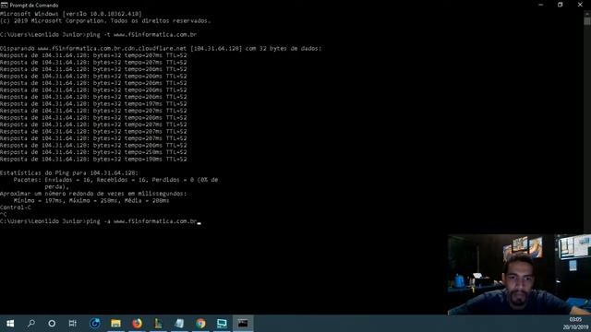This screenshot has height=332, width=591.
Task: Click the 'Microsoft Windows [versão 10.0.18362.418]' line
Action: [71, 14]
